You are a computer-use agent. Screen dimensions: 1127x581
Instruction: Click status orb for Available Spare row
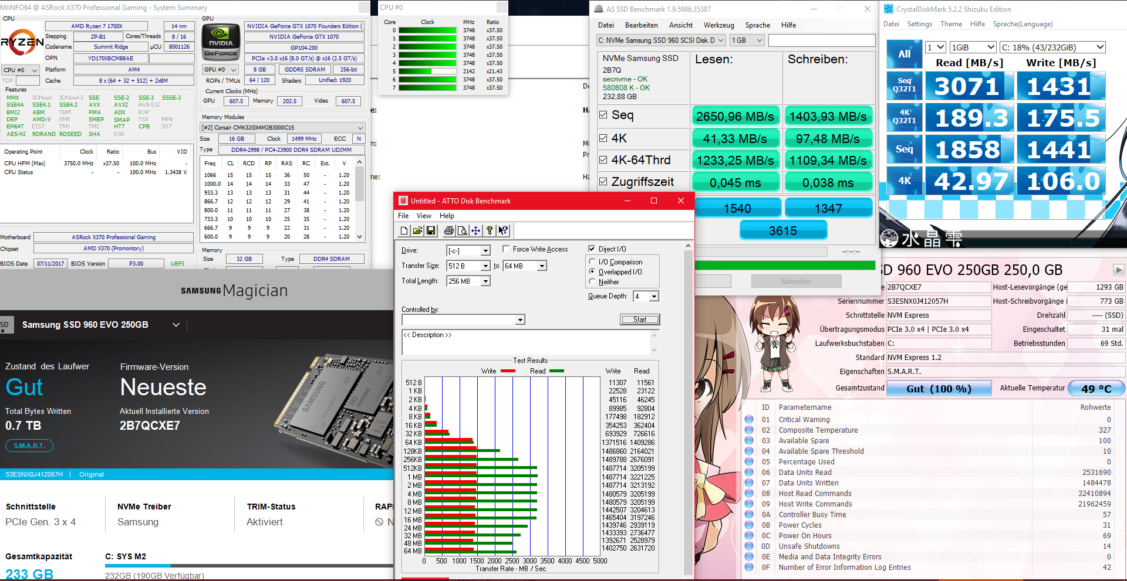coord(749,440)
